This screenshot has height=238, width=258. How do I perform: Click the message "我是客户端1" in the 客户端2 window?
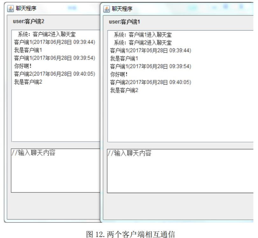[x=28, y=50]
